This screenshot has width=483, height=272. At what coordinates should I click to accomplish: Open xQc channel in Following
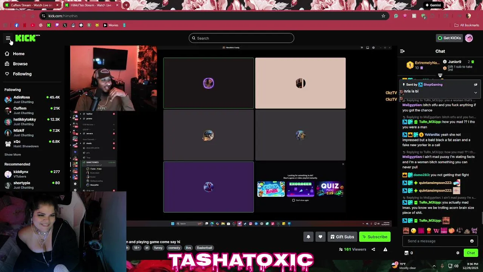click(x=32, y=144)
